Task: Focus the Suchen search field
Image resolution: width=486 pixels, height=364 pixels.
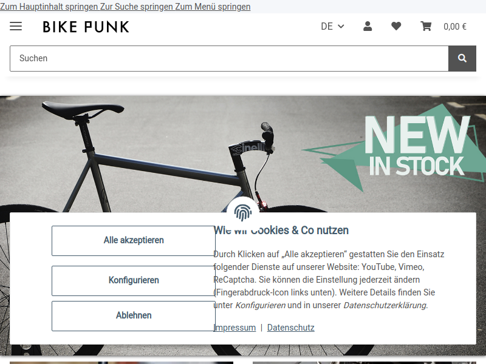Action: (229, 58)
